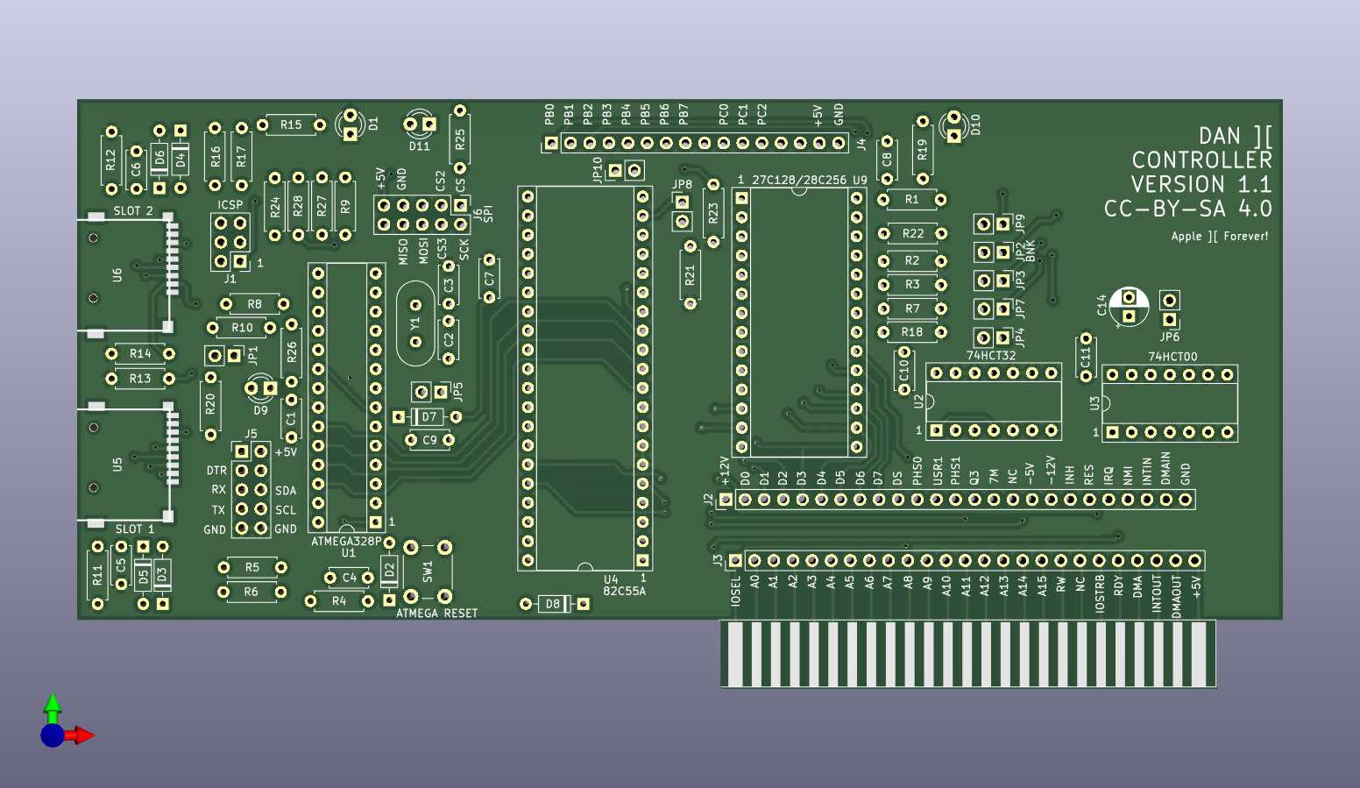Image resolution: width=1360 pixels, height=788 pixels.
Task: Click the R23 resistor label
Action: point(713,213)
